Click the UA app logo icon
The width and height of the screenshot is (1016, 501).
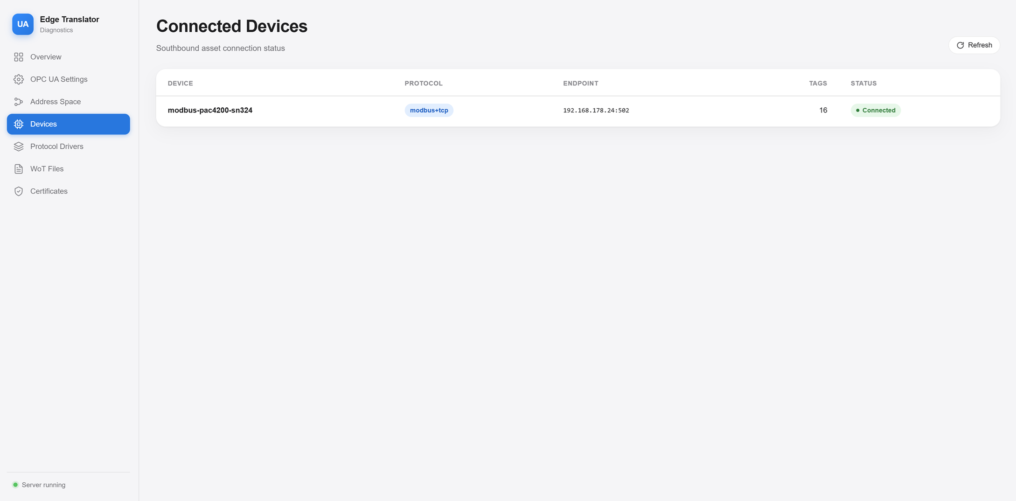(x=23, y=24)
